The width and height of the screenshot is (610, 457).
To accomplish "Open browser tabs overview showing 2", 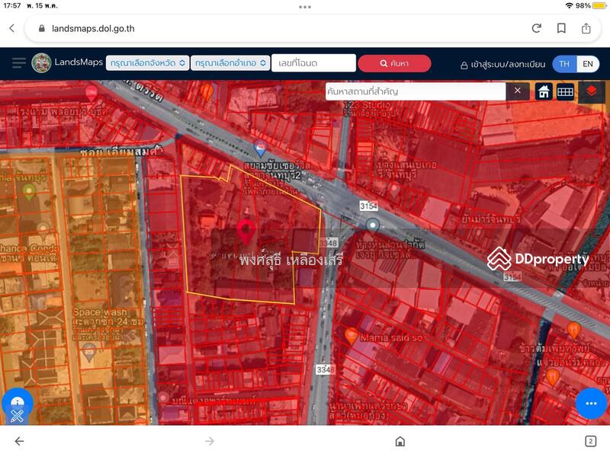I will point(590,441).
